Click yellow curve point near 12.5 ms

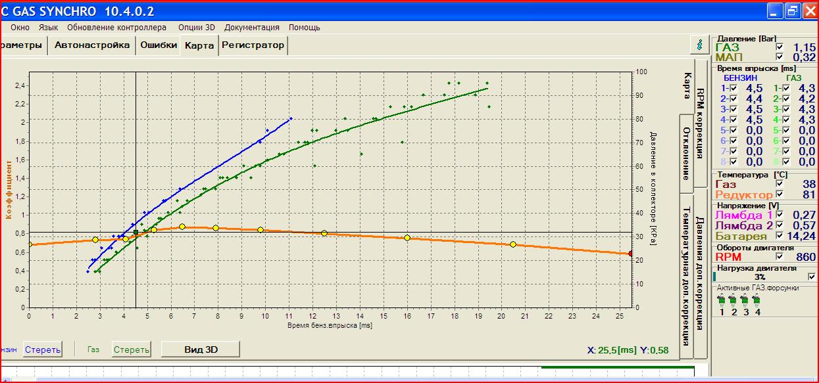[324, 233]
